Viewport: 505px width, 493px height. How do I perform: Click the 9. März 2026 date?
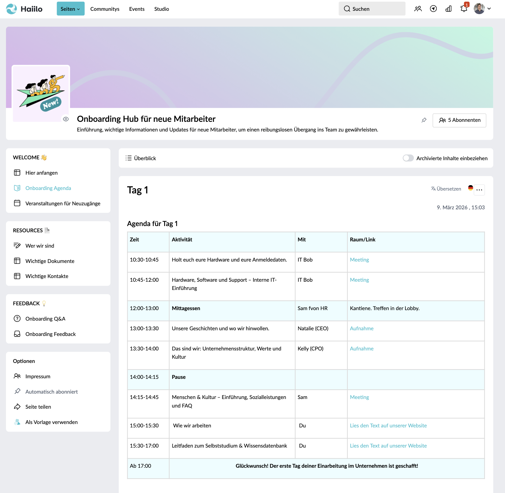coord(461,207)
